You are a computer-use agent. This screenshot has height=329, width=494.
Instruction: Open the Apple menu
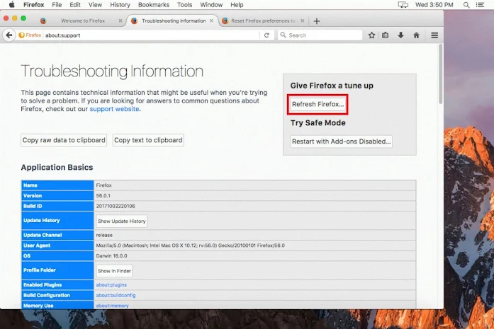click(11, 5)
